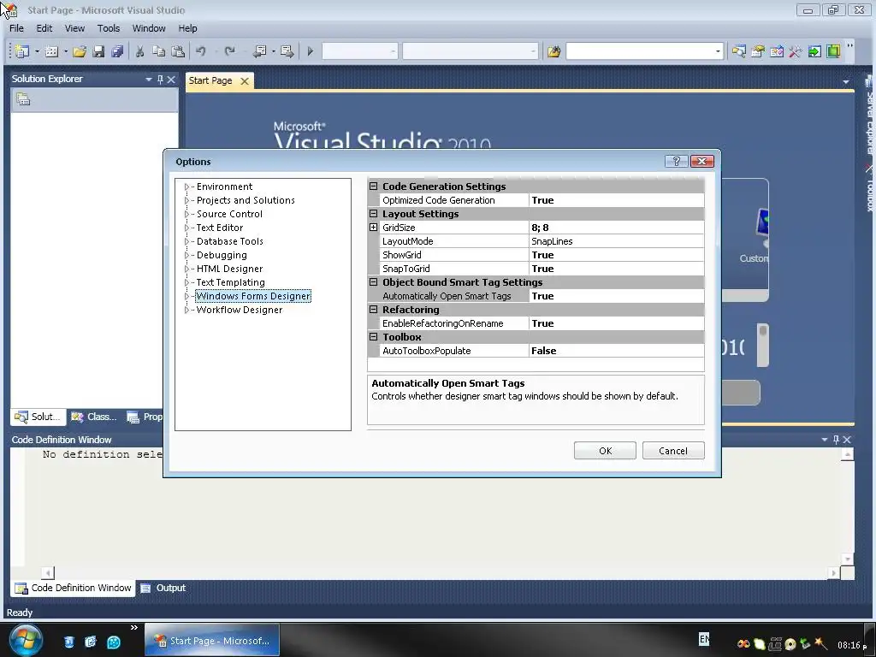This screenshot has height=657, width=876.
Task: Open Solution Explorer from toolbar icon
Action: (x=739, y=51)
